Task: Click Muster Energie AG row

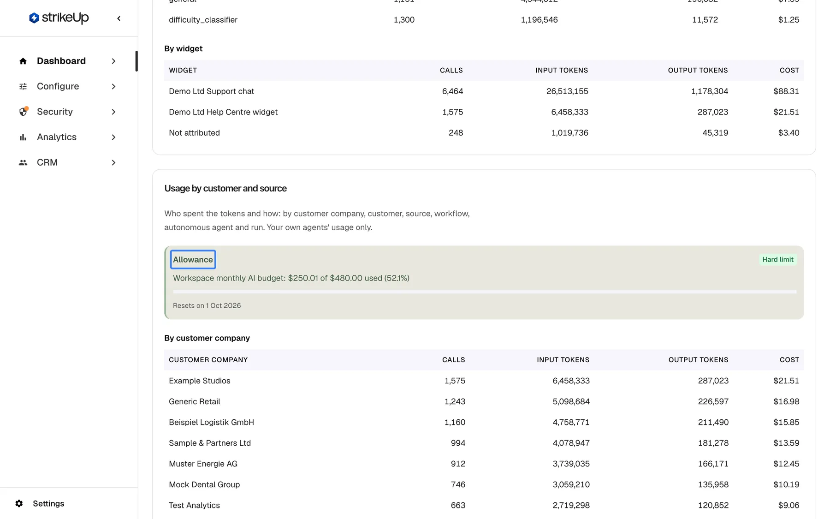Action: [x=484, y=464]
